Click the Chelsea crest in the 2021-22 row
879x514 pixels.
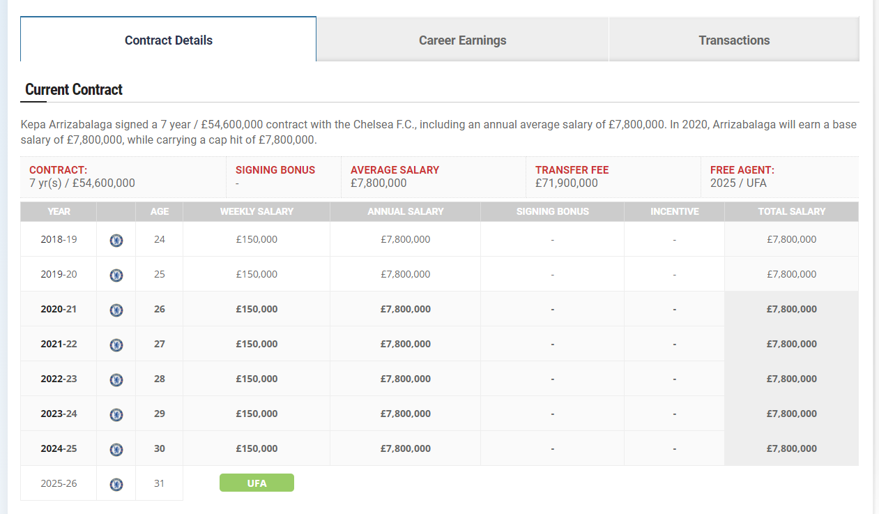[116, 345]
